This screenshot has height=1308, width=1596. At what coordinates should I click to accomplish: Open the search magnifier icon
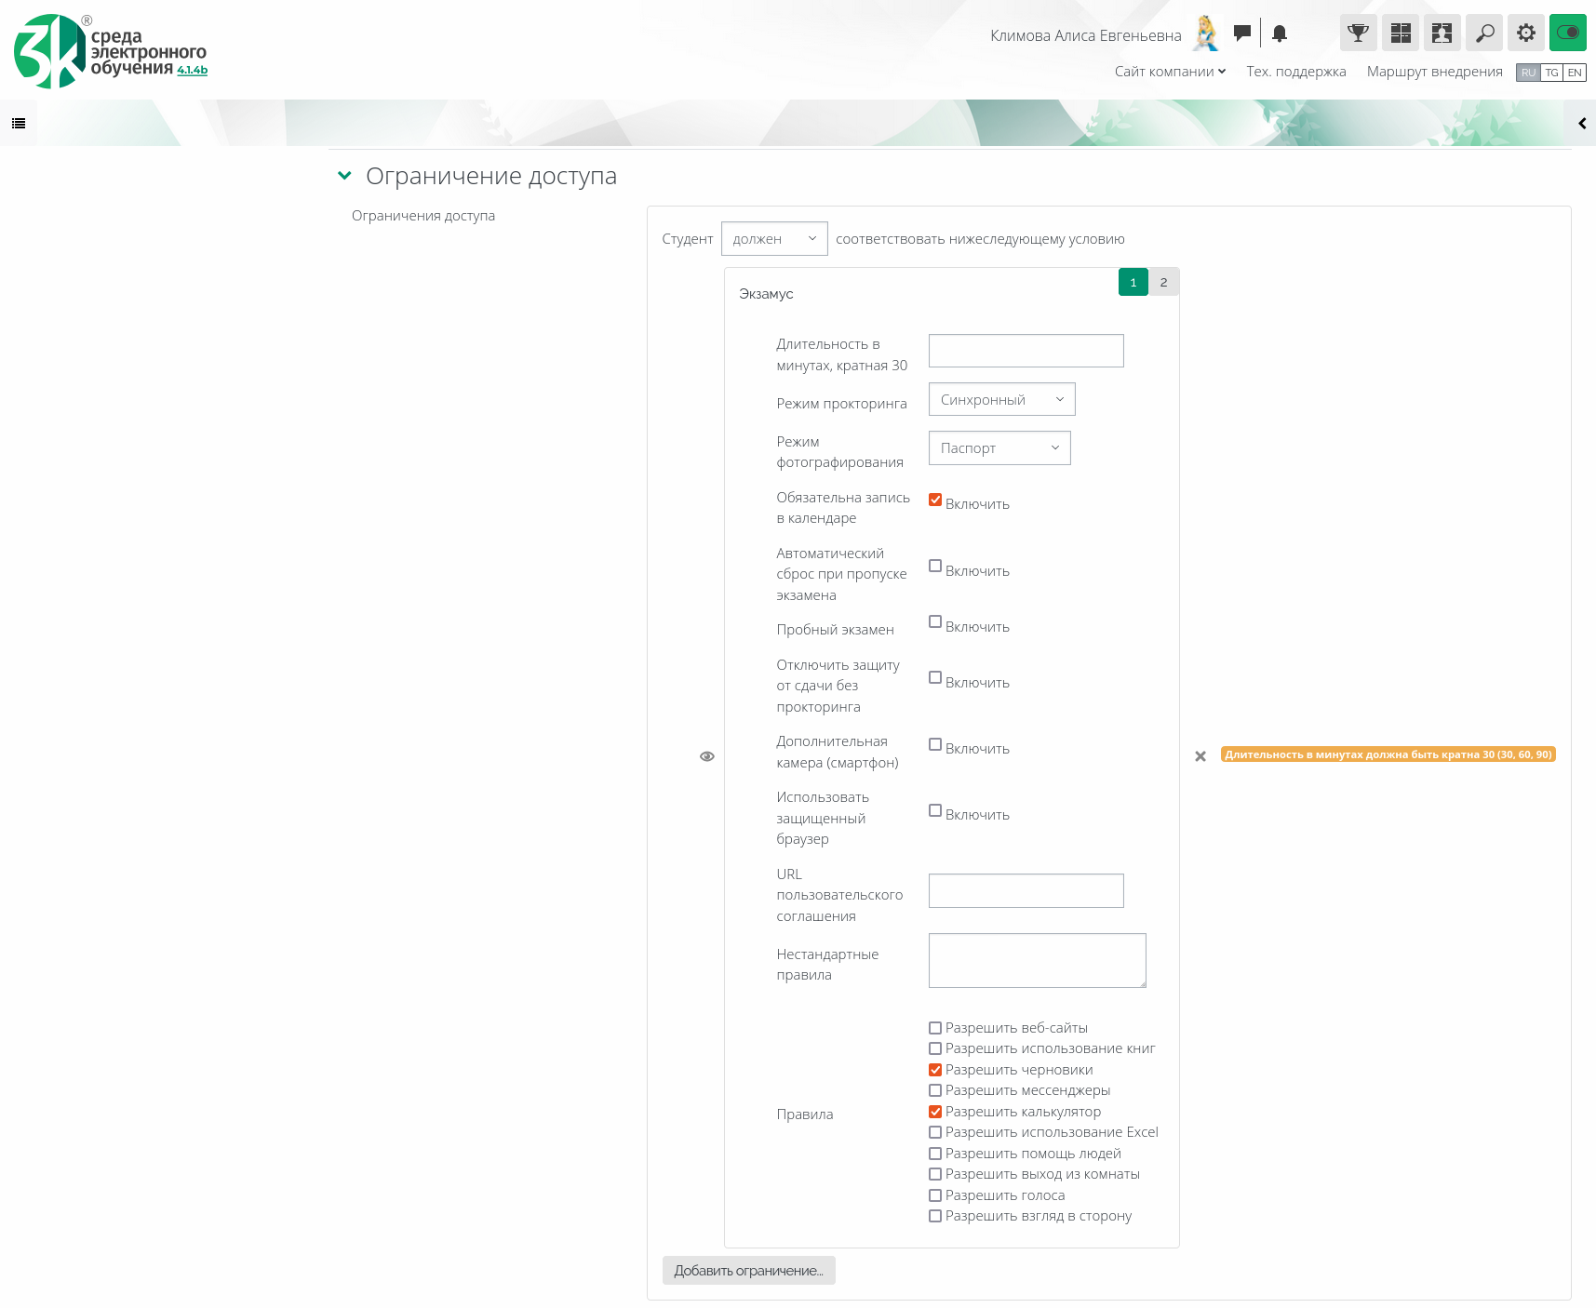(x=1484, y=33)
